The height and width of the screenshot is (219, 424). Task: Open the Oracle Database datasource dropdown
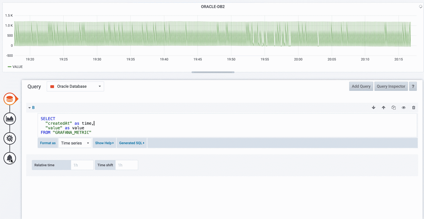[75, 86]
